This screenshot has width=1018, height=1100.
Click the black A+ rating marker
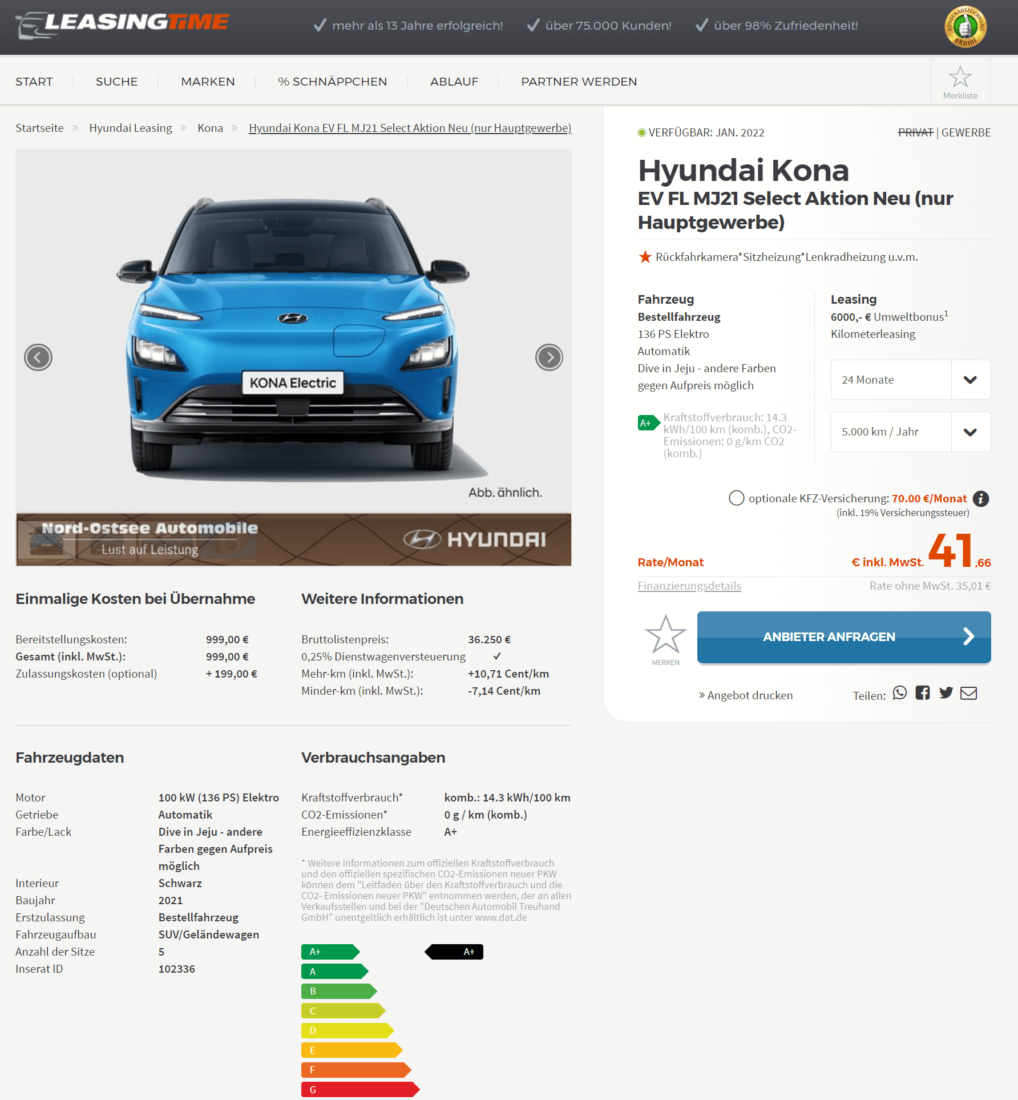(454, 952)
